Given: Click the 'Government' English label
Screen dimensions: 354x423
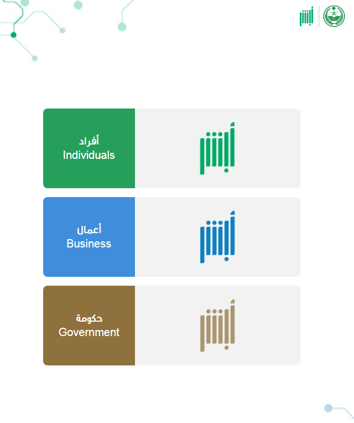Looking at the screenshot, I should pyautogui.click(x=89, y=332).
